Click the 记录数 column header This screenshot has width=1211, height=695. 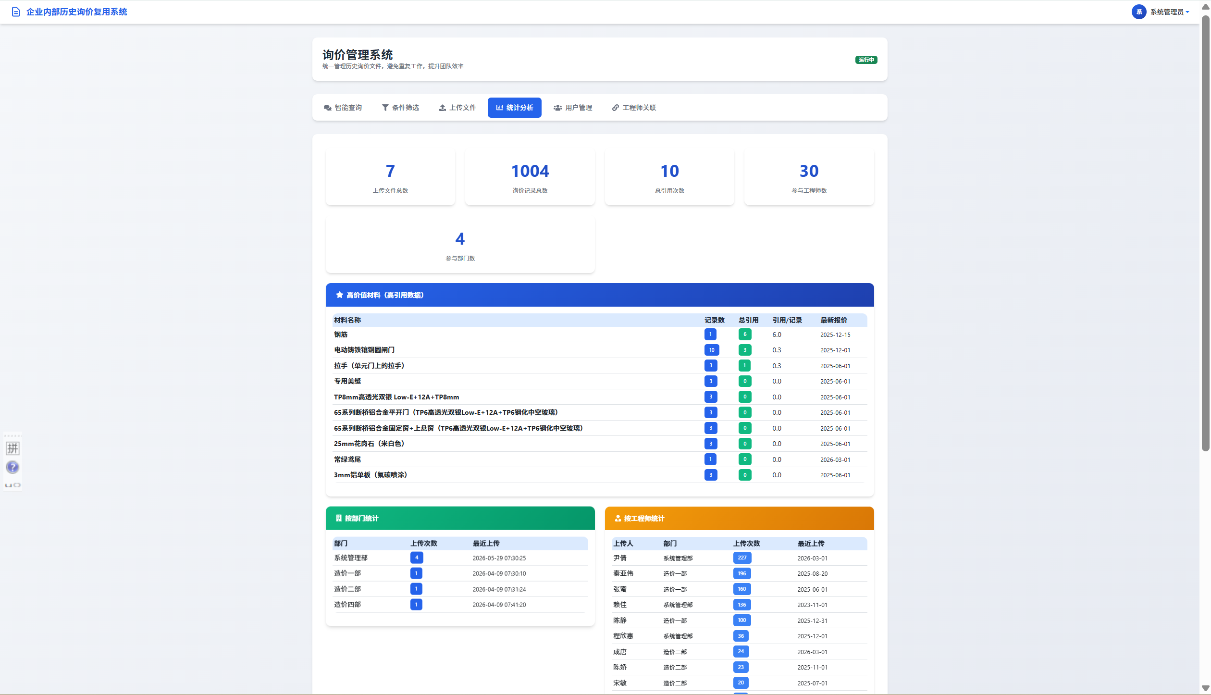pyautogui.click(x=715, y=320)
